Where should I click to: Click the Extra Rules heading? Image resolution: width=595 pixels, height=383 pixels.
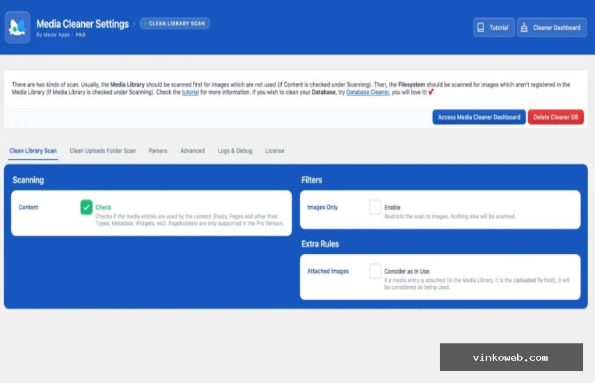320,244
